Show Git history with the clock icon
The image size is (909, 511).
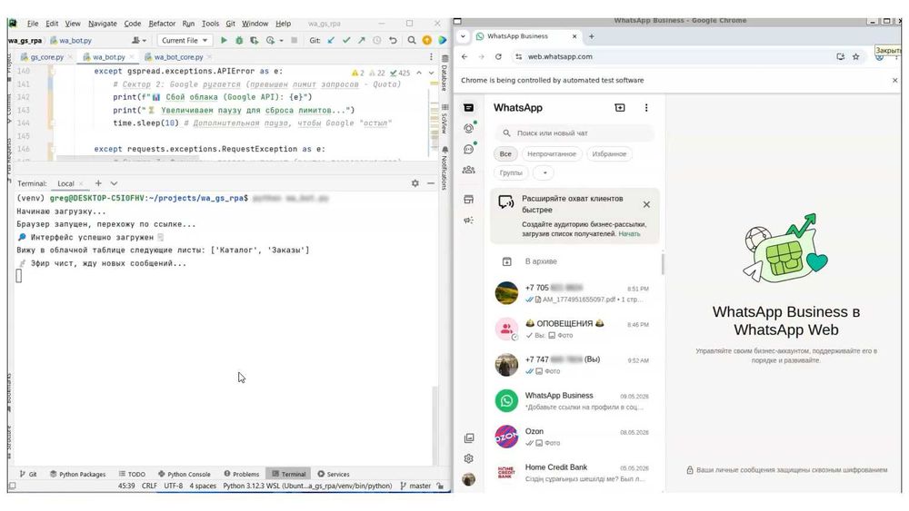pos(377,41)
